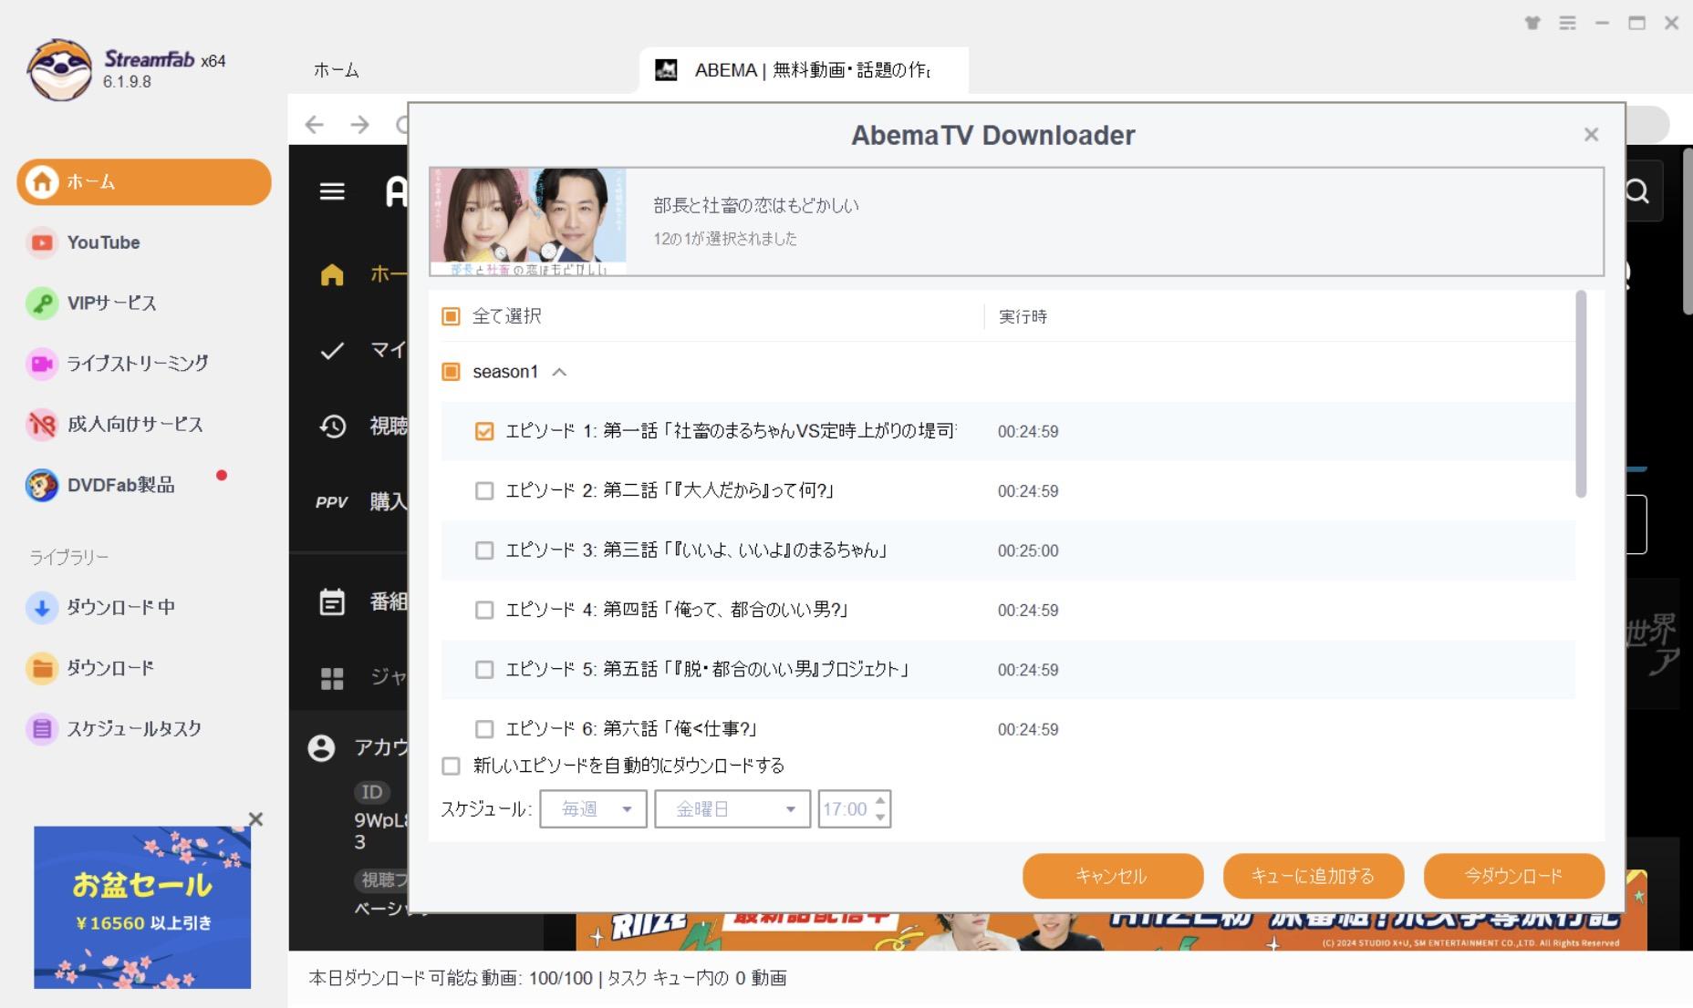The image size is (1693, 1008).
Task: Switch to the ホーム tab
Action: point(337,70)
